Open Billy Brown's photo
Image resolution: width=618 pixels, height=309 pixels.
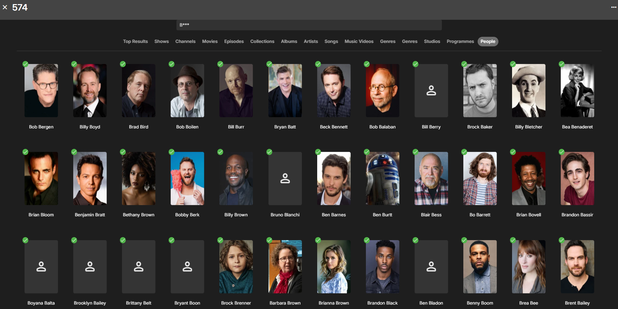(236, 179)
